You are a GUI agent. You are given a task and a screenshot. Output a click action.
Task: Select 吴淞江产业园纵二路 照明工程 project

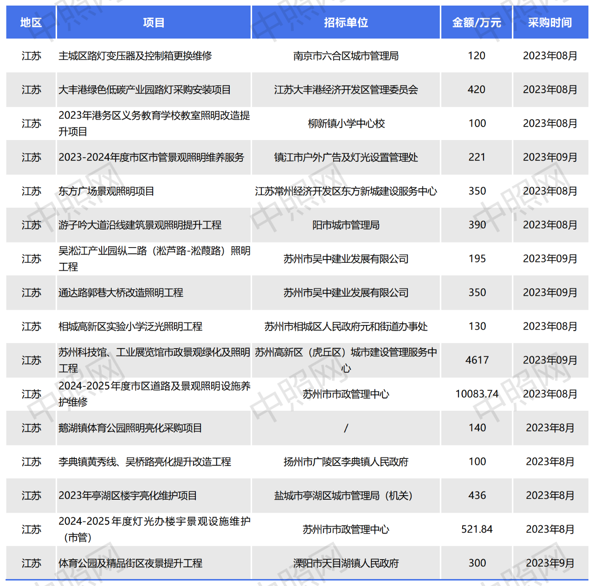(x=154, y=259)
